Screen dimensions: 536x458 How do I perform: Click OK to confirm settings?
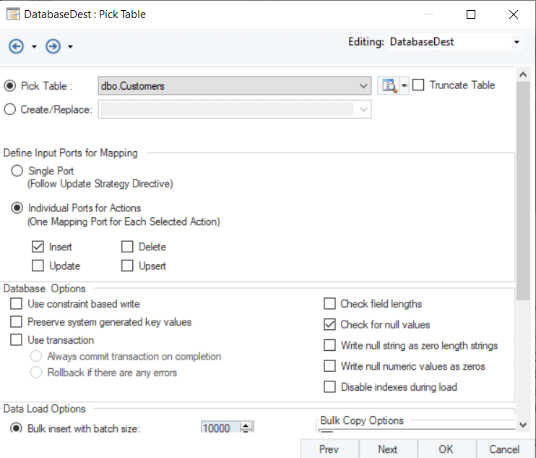tap(446, 449)
